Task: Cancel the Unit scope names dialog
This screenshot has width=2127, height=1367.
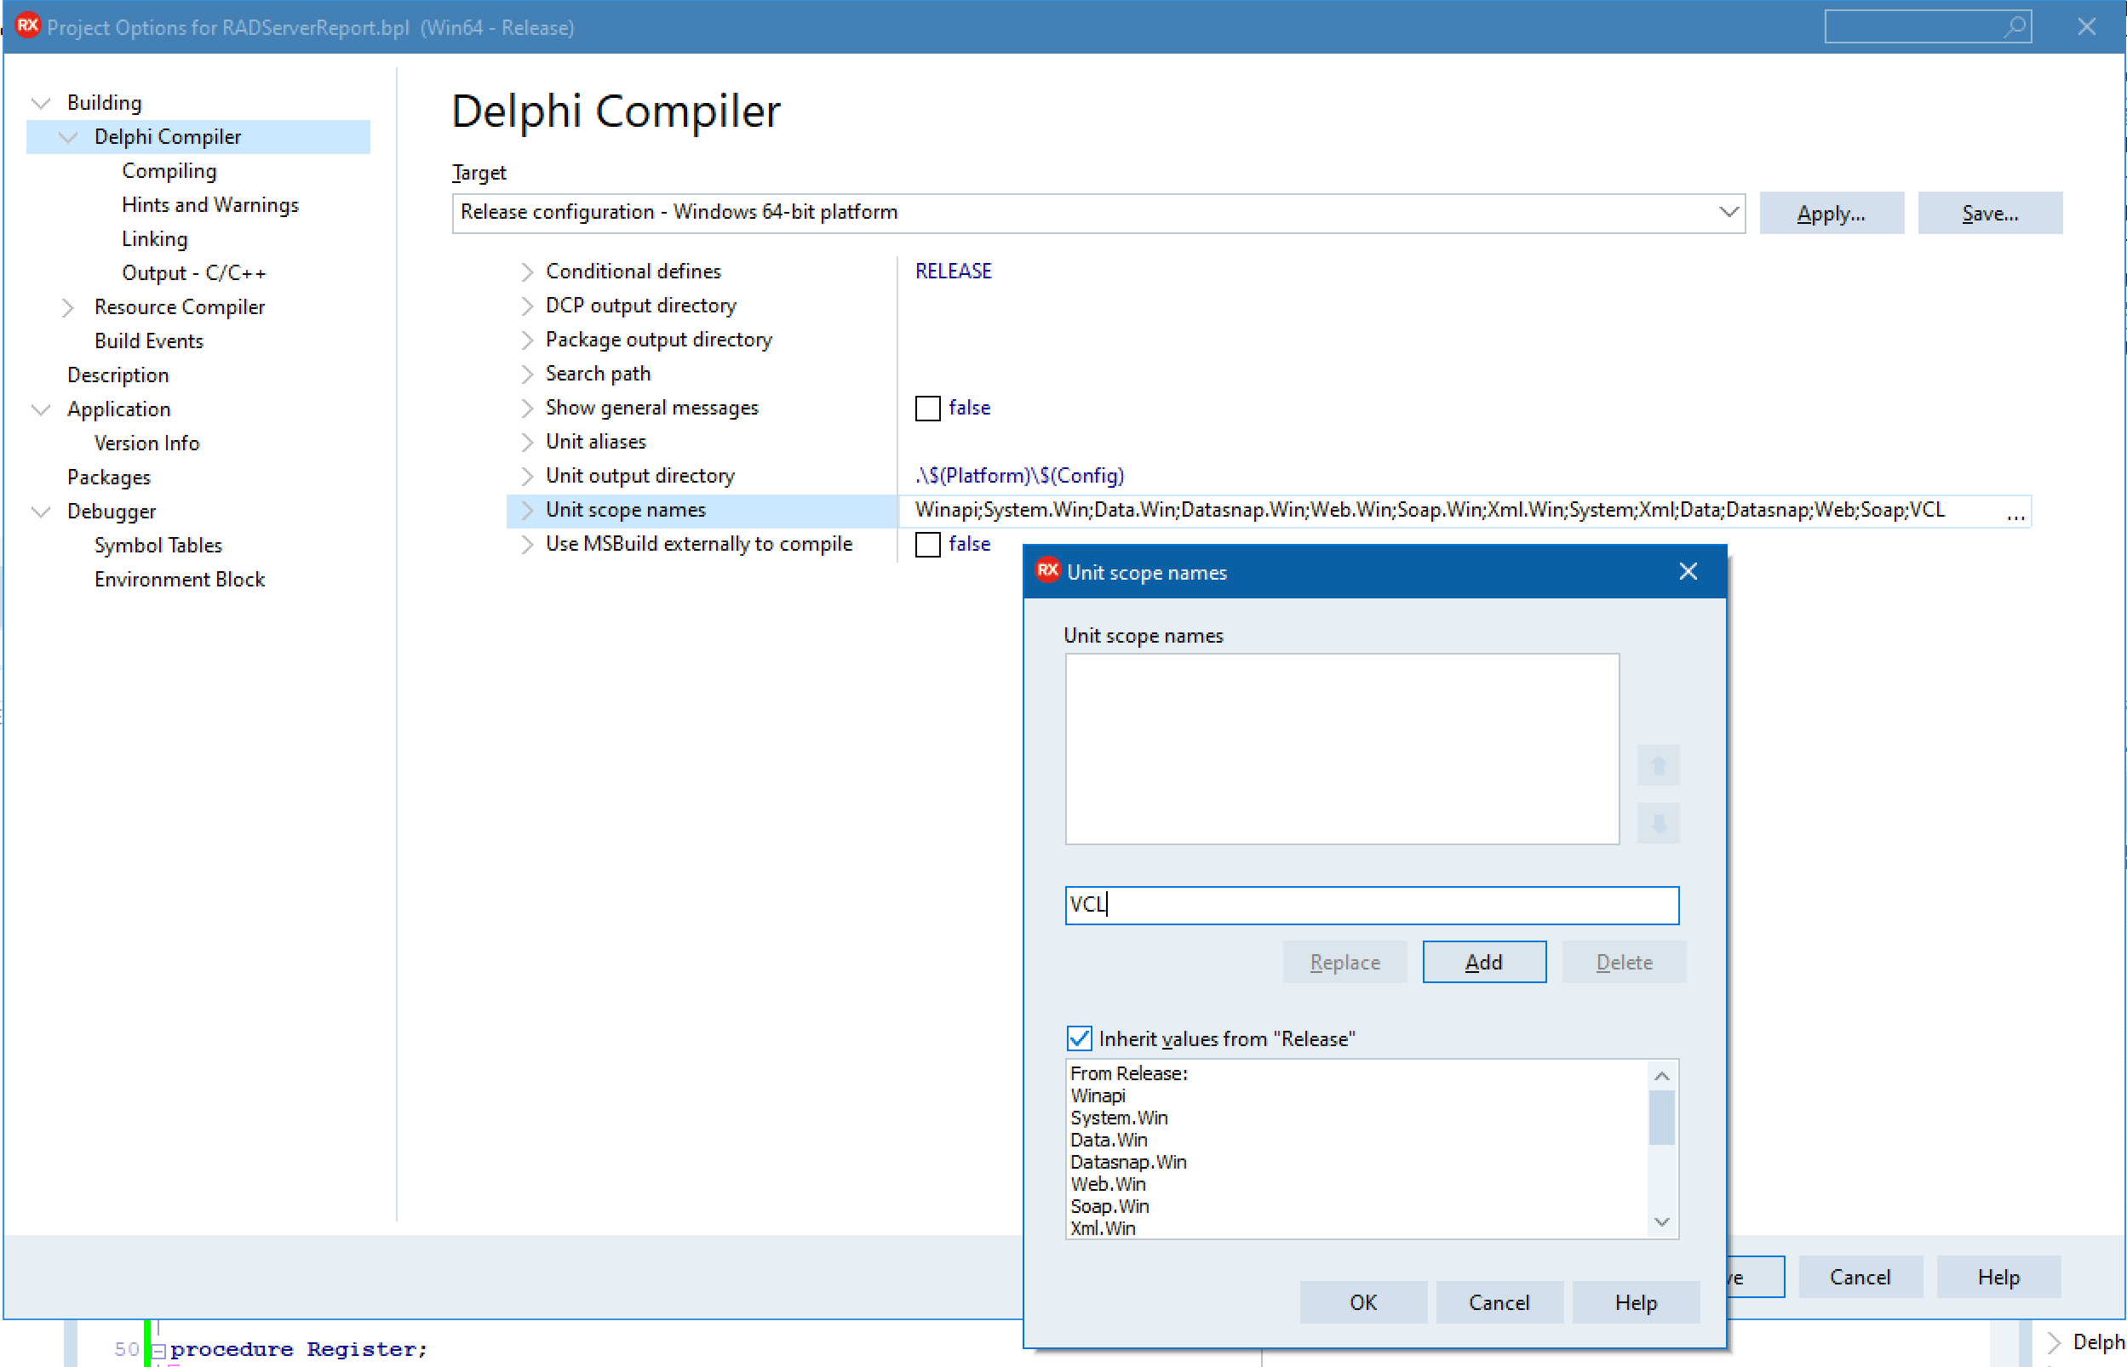Action: point(1499,1302)
